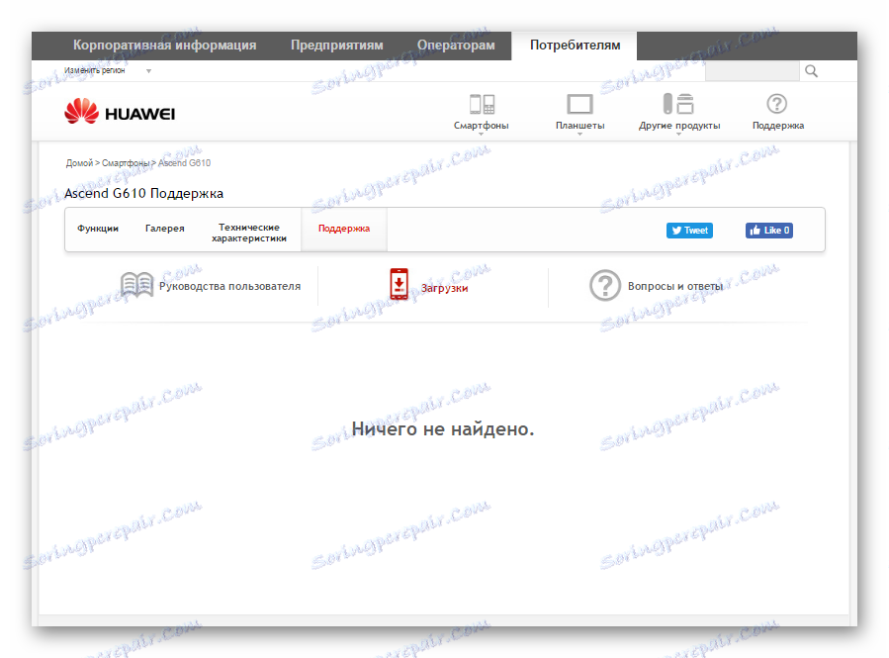Screen dimensions: 889x658
Task: Open the 'Предприятиям' top tab
Action: click(337, 46)
